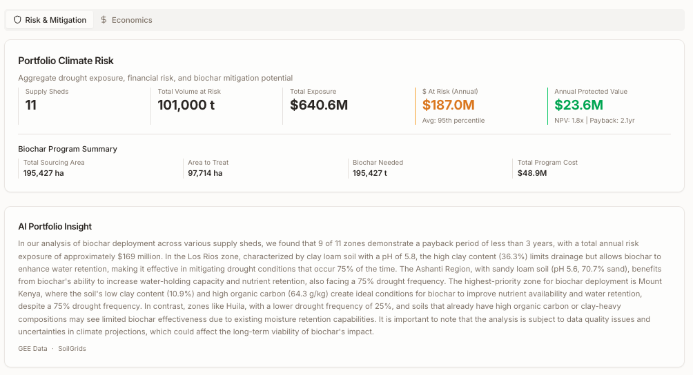693x375 pixels.
Task: Click the Supply Sheds value 11
Action: tap(31, 105)
